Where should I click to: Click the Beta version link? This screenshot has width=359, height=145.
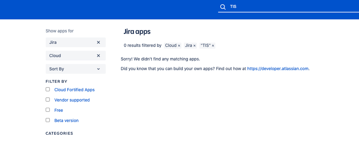tap(66, 121)
